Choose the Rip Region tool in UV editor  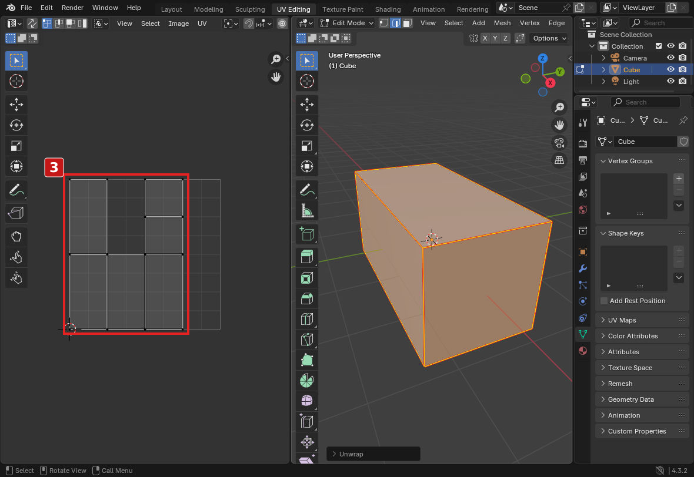16,213
